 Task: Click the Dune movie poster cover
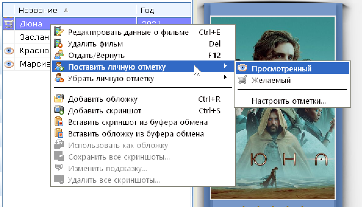click(x=273, y=108)
